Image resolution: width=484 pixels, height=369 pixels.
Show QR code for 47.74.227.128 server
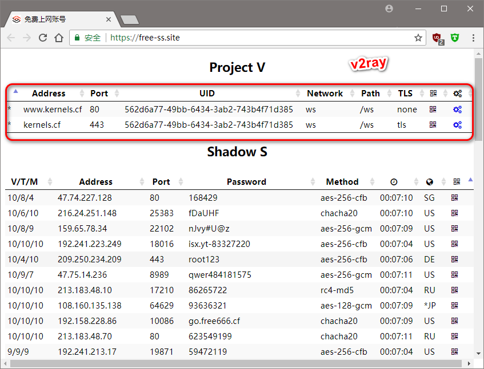[x=454, y=198]
